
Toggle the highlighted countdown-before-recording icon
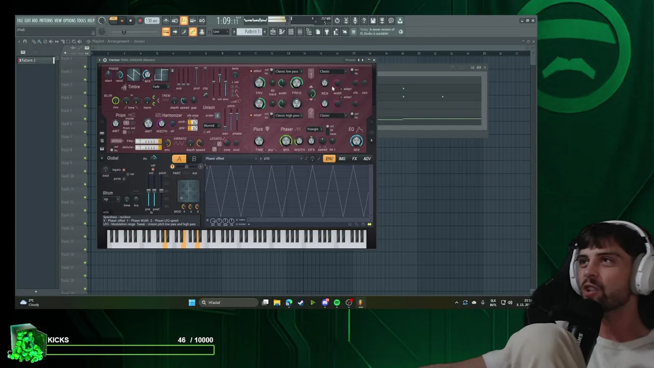pyautogui.click(x=184, y=20)
